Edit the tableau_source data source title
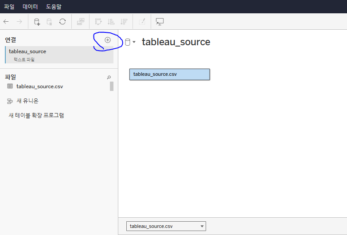The image size is (347, 235). pos(176,42)
